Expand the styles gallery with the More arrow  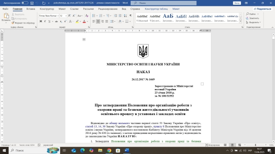(241, 21)
